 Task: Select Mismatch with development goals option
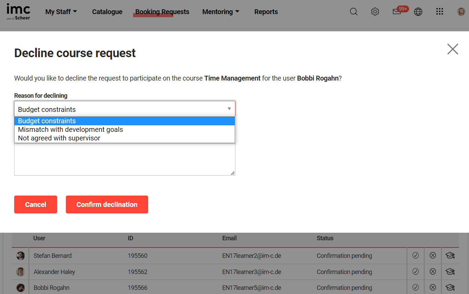(x=70, y=129)
